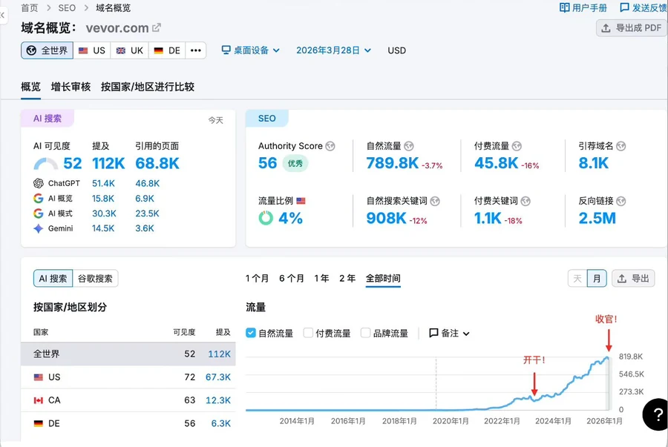Image resolution: width=668 pixels, height=447 pixels.
Task: Expand the 备注 notes dropdown
Action: [450, 333]
